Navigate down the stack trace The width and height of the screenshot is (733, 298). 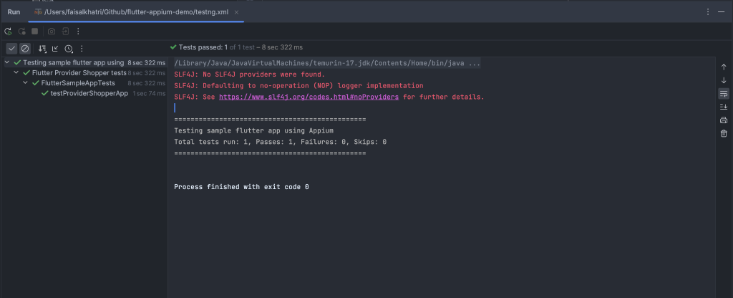(724, 80)
